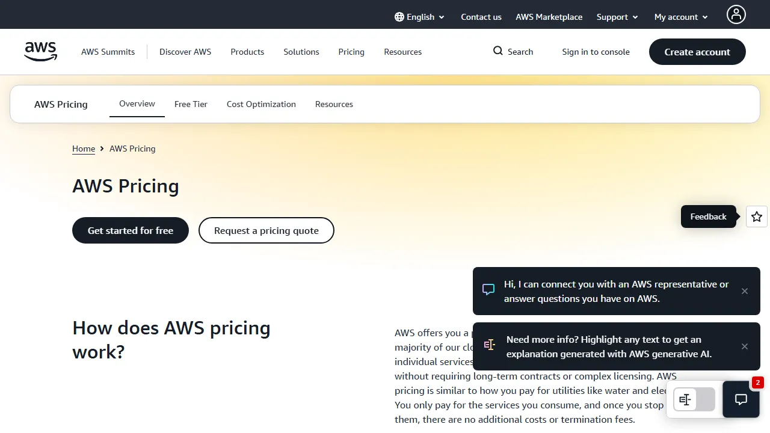
Task: Click Request a pricing quote button
Action: tap(266, 230)
